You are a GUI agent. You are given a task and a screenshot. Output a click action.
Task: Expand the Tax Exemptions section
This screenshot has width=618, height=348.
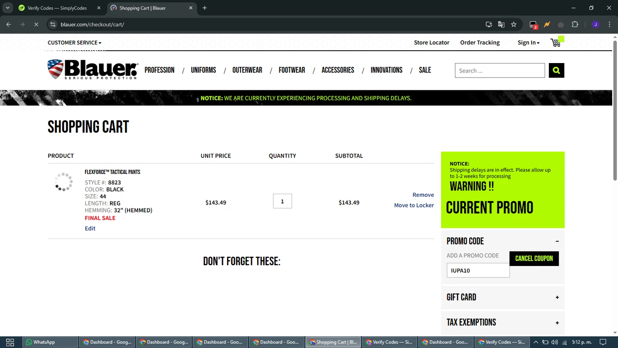tap(557, 323)
